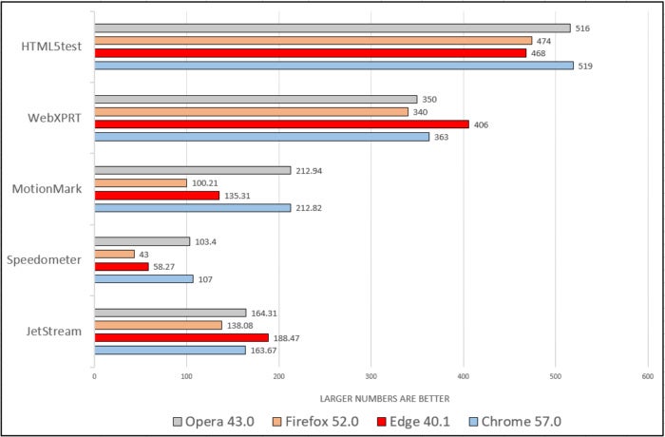Select the JetStream category label
The height and width of the screenshot is (437, 665).
[54, 332]
